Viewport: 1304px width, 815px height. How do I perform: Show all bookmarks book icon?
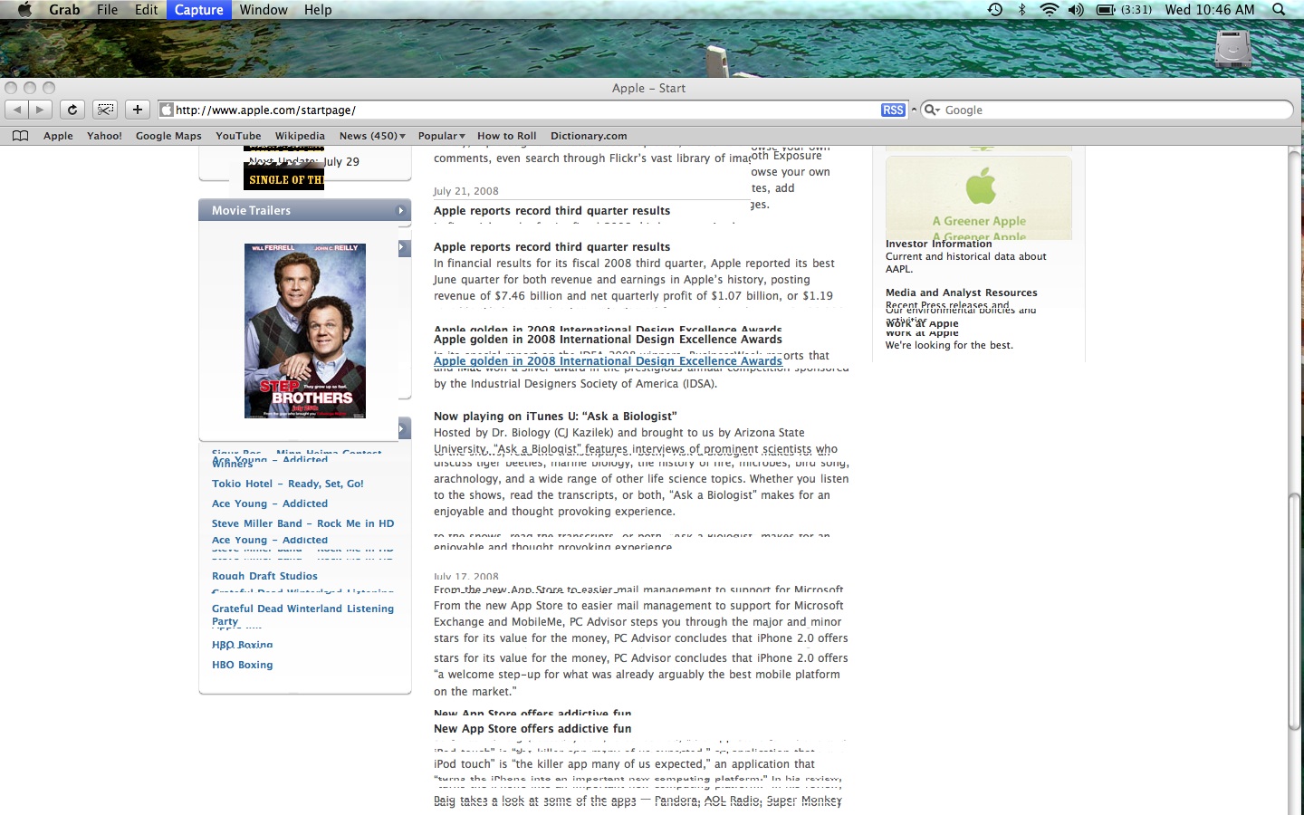pyautogui.click(x=21, y=136)
